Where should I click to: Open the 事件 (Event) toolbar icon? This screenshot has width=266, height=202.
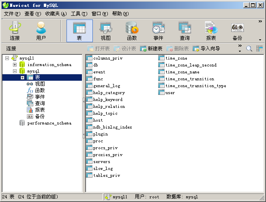coord(158,31)
